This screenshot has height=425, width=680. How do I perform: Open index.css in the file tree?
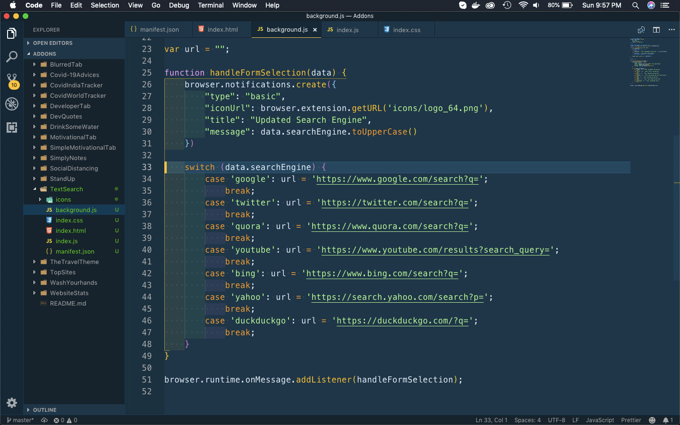coord(74,220)
